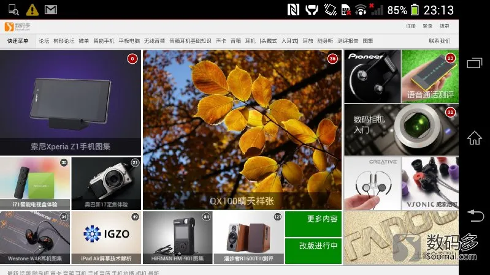Open the Creative earphones tile
Image resolution: width=490 pixels, height=275 pixels.
372,183
